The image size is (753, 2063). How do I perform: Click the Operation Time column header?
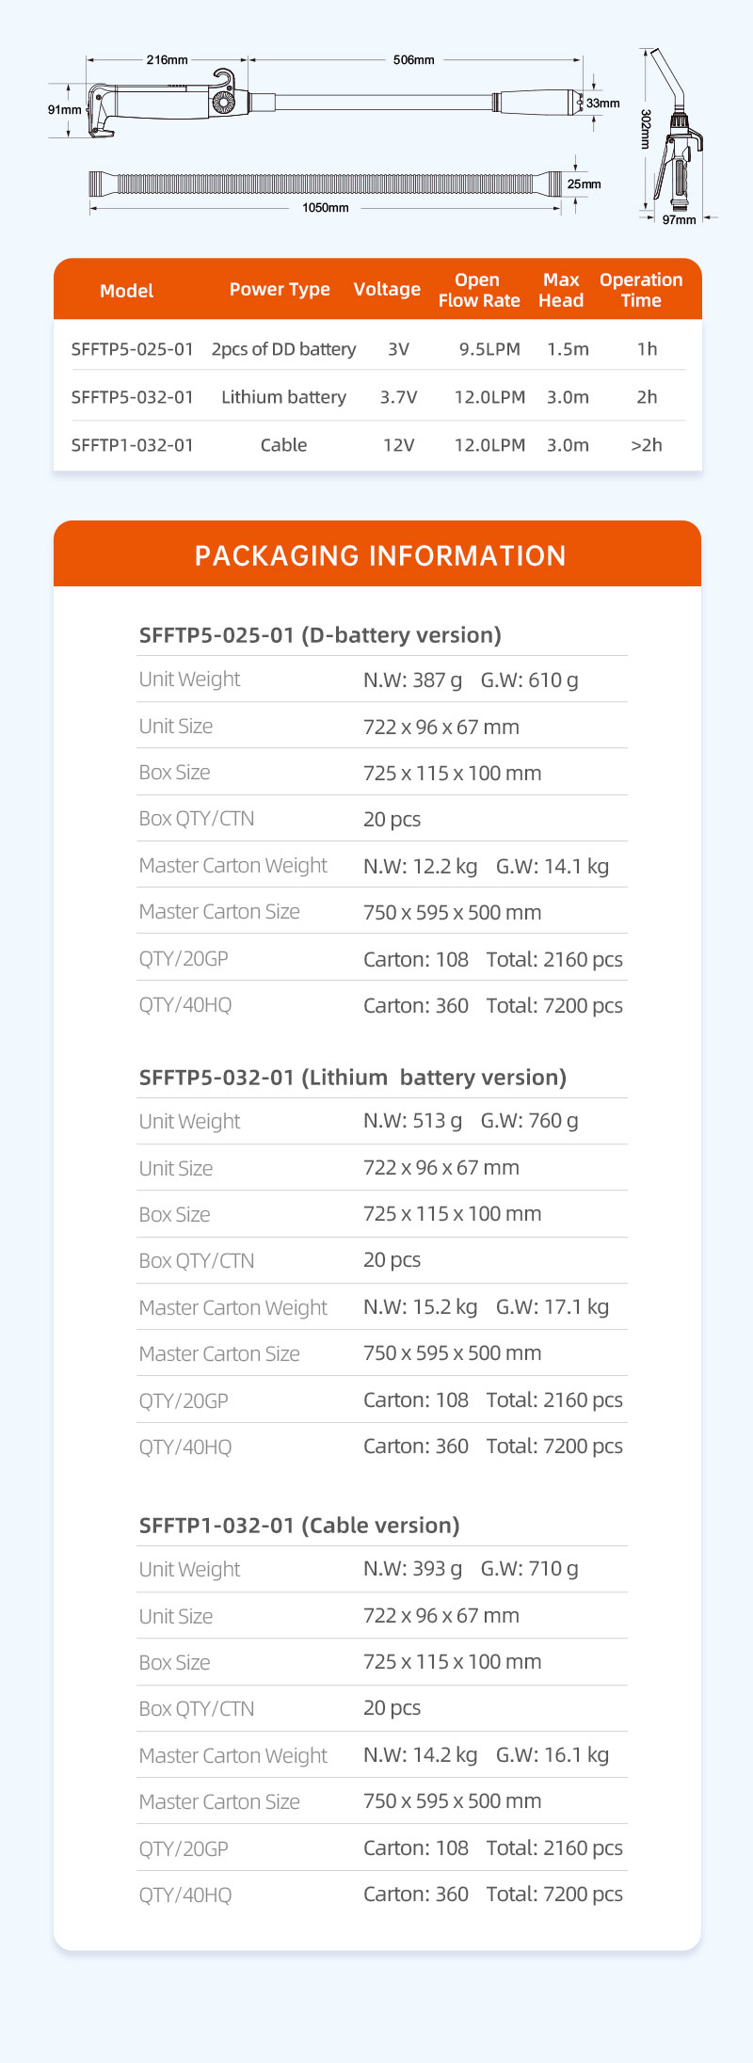point(641,291)
